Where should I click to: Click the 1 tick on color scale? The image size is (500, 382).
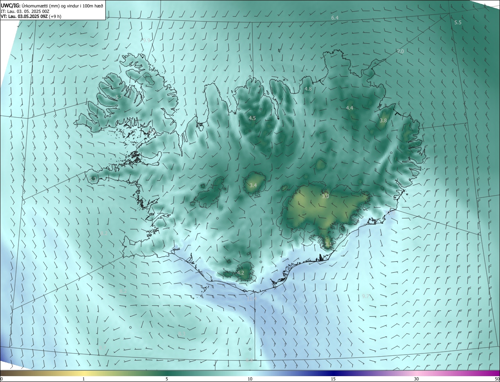coord(84,379)
